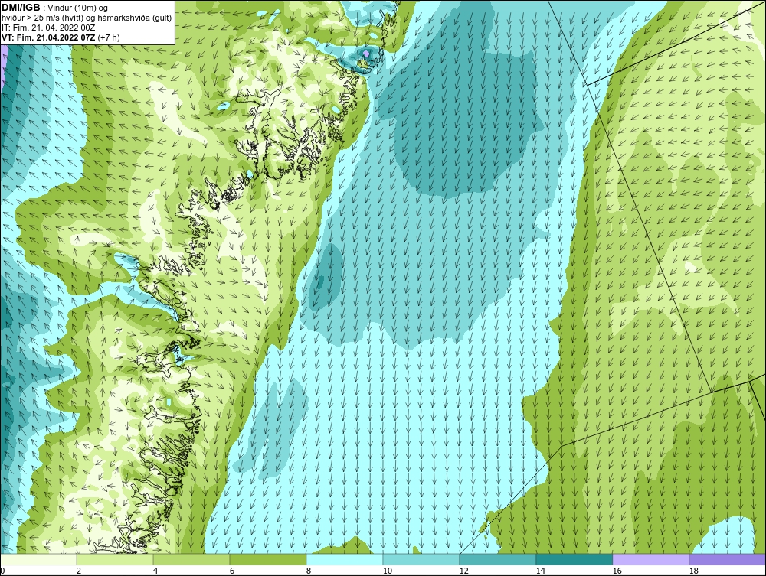Screen dimensions: 766x576
Task: Click the legend scale label "14"
Action: tap(540, 571)
